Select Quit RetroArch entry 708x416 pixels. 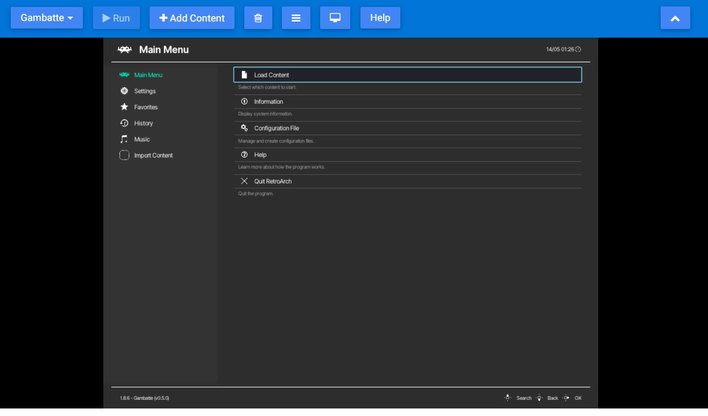[x=407, y=181]
